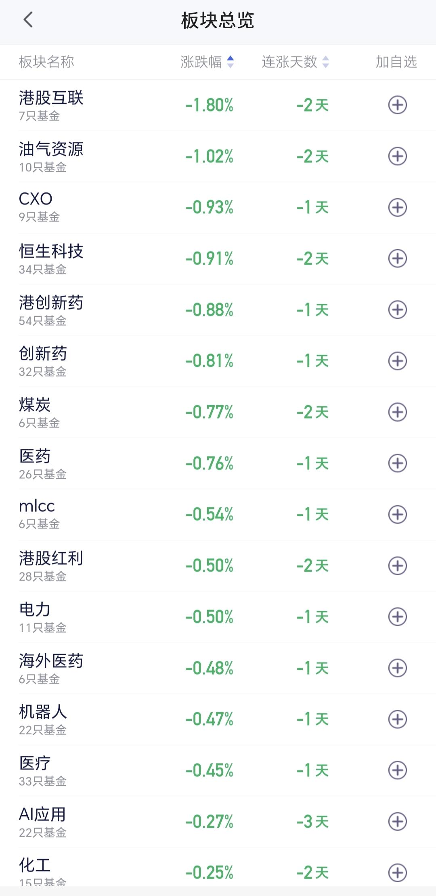Add AI应用 to watchlist

coord(397,821)
